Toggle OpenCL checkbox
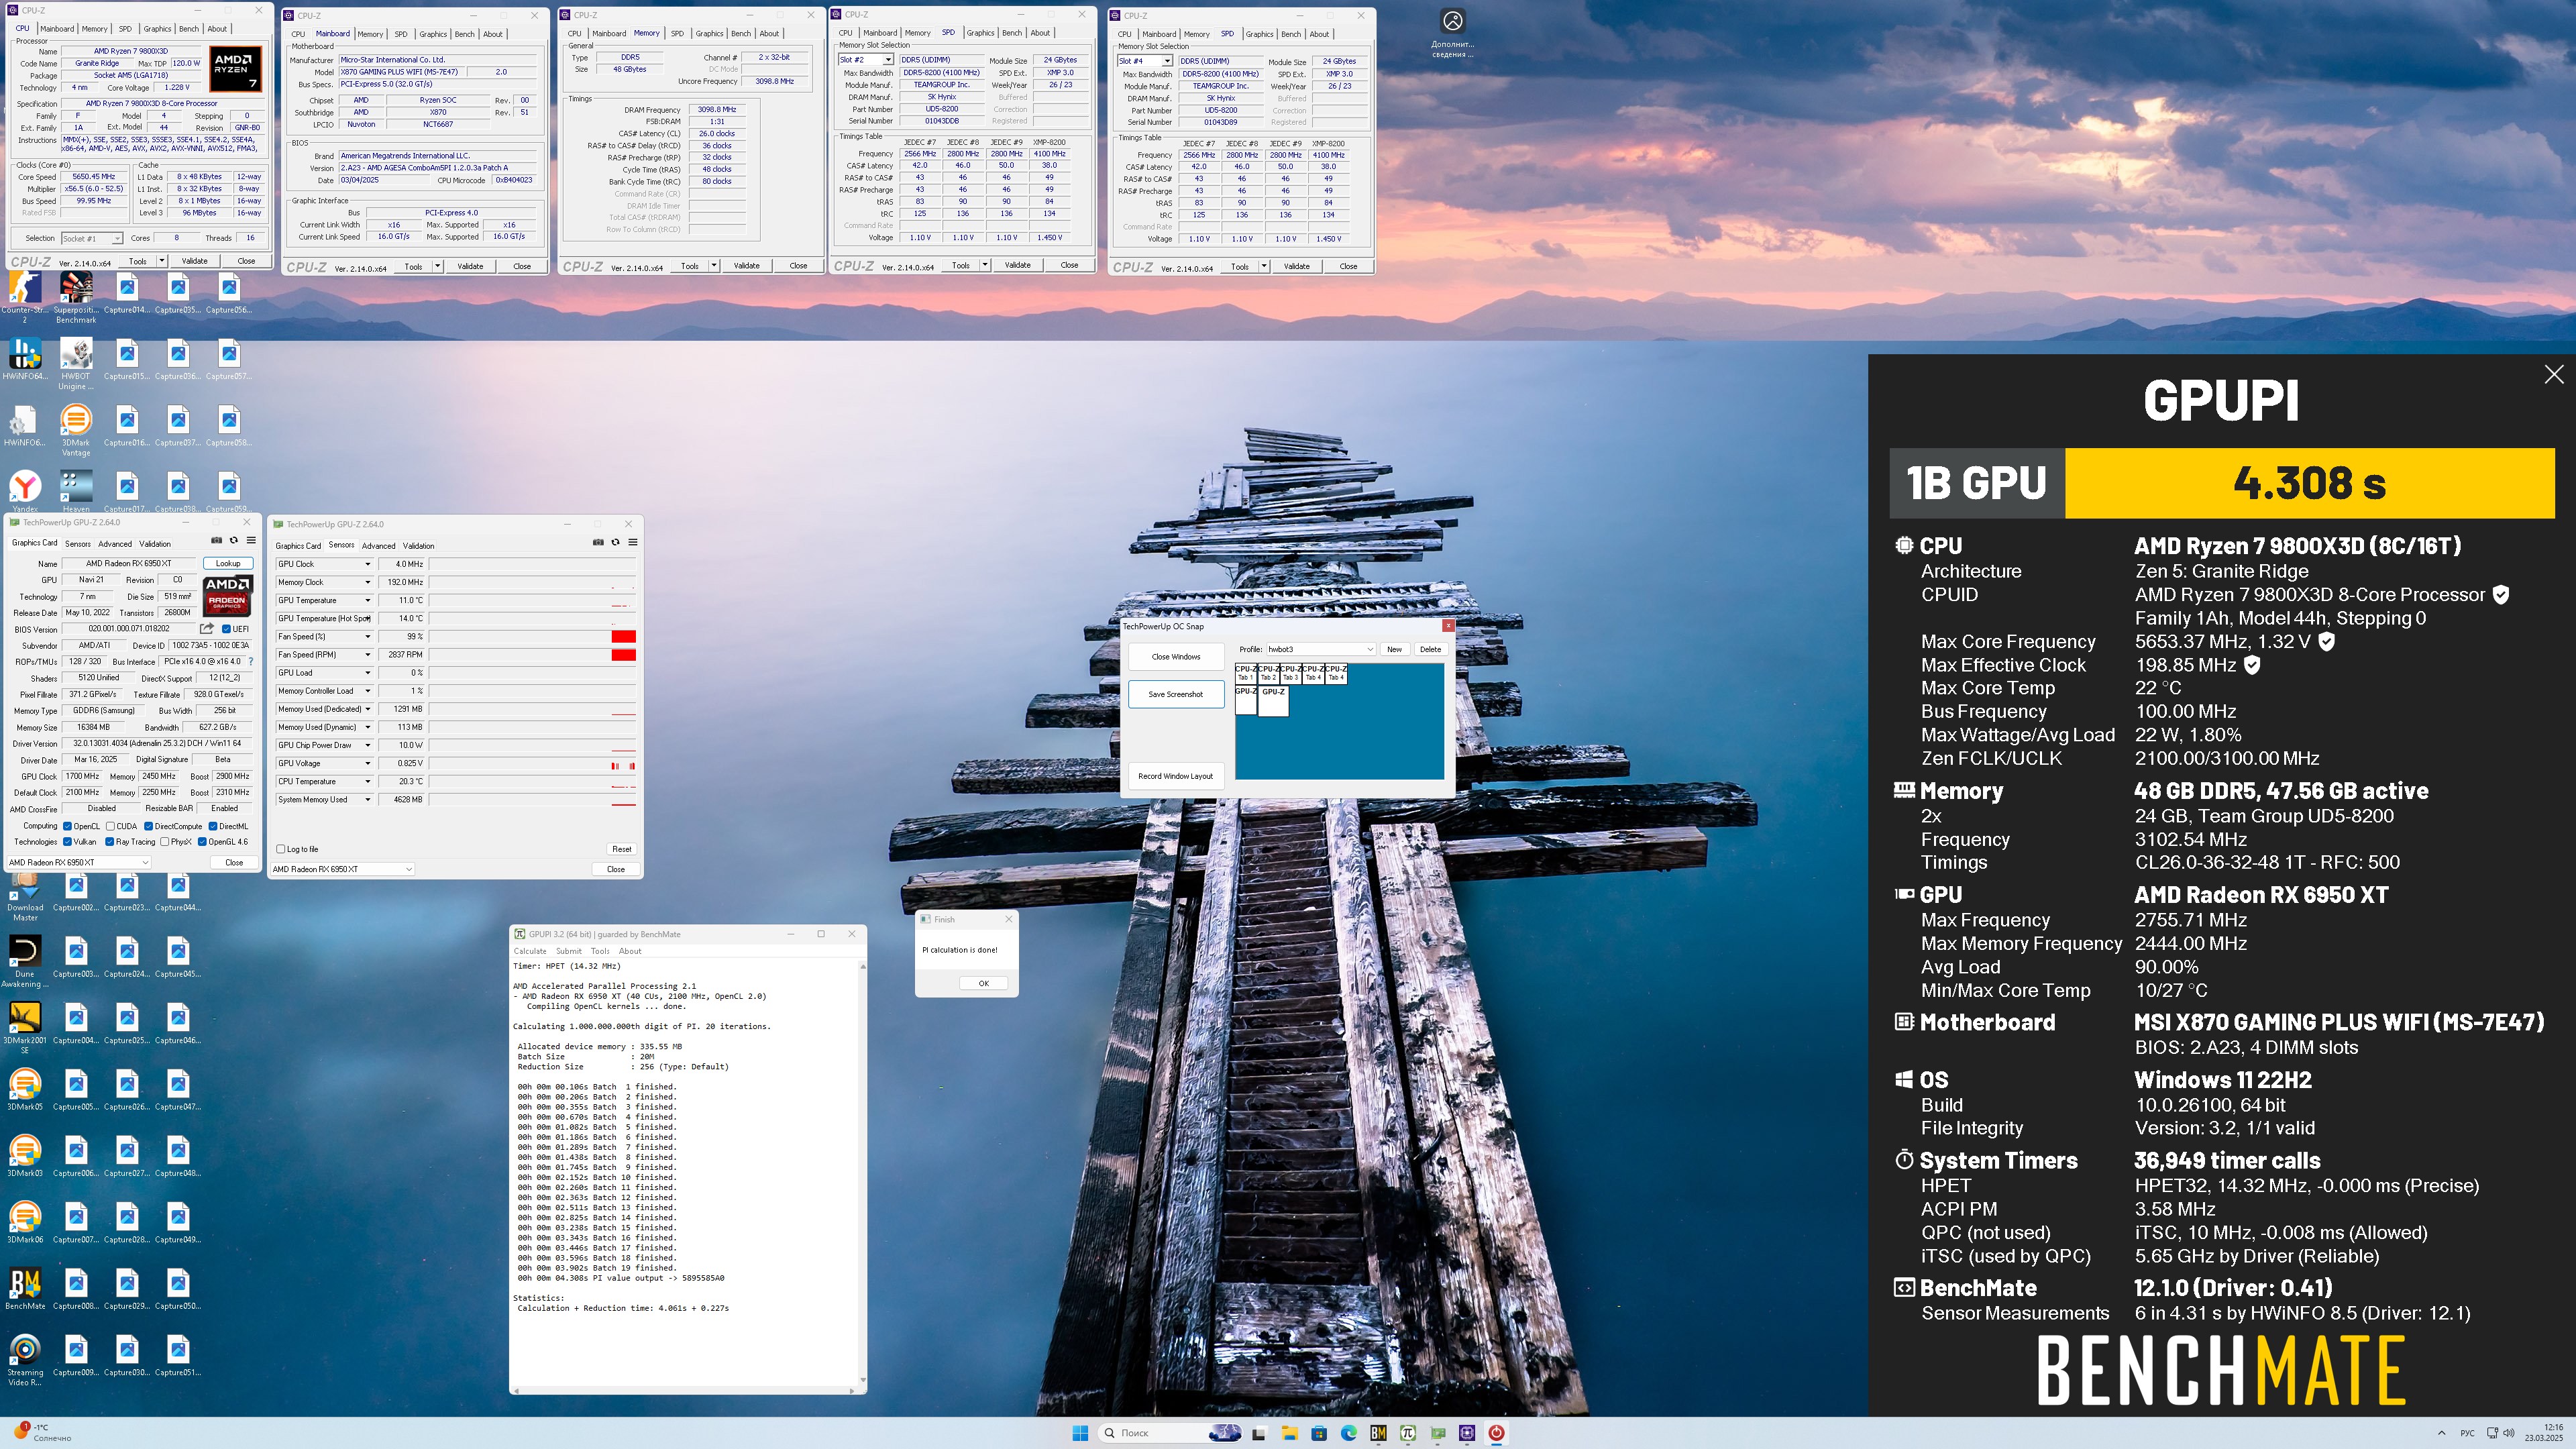This screenshot has width=2576, height=1449. coord(67,826)
